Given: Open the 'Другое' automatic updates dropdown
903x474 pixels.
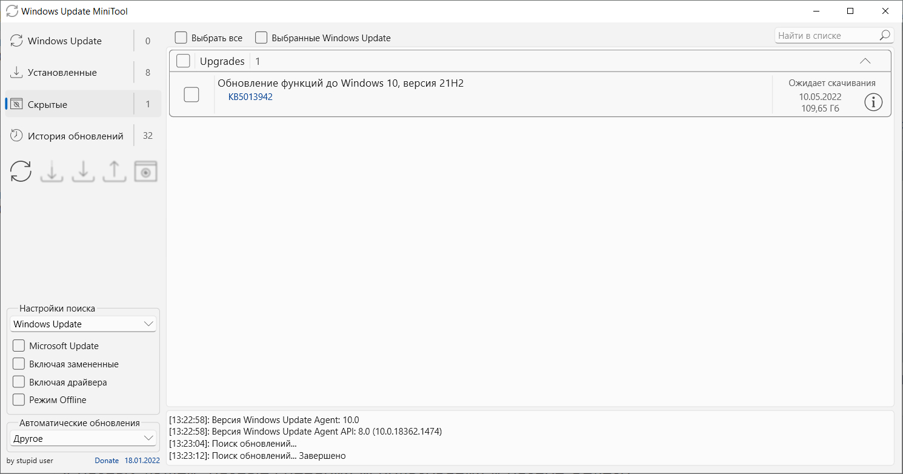Looking at the screenshot, I should click(x=83, y=438).
